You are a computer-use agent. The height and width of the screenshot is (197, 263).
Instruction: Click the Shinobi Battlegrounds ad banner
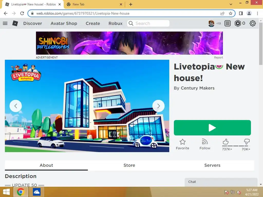pyautogui.click(x=129, y=43)
